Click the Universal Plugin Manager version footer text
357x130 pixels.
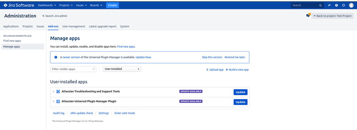click(x=78, y=121)
